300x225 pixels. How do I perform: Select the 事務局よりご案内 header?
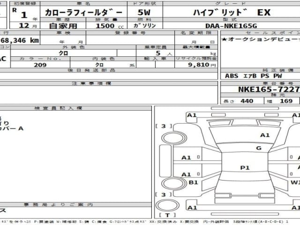click(58, 205)
